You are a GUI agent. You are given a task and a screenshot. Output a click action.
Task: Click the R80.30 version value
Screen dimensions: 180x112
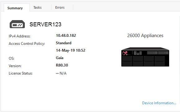click(62, 65)
